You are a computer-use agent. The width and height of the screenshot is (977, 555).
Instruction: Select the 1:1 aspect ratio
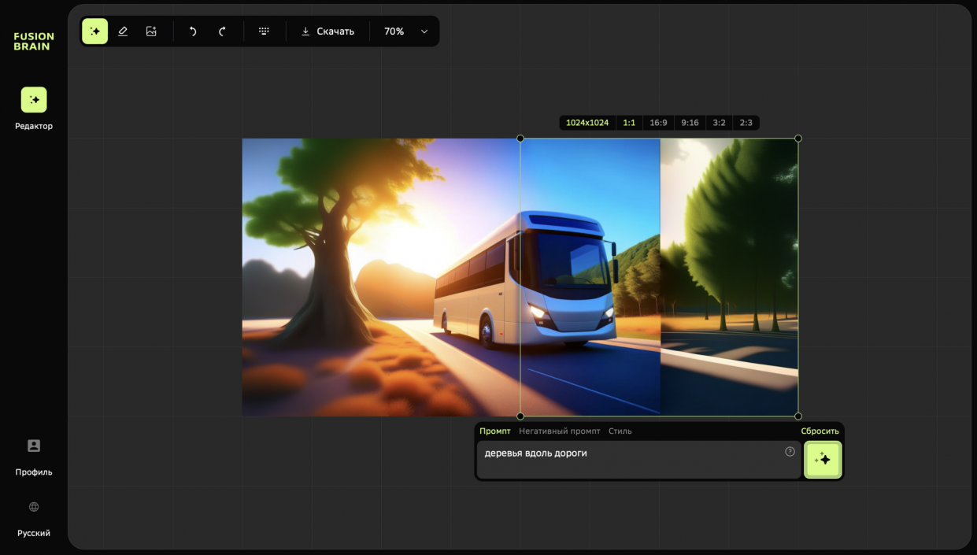[629, 123]
